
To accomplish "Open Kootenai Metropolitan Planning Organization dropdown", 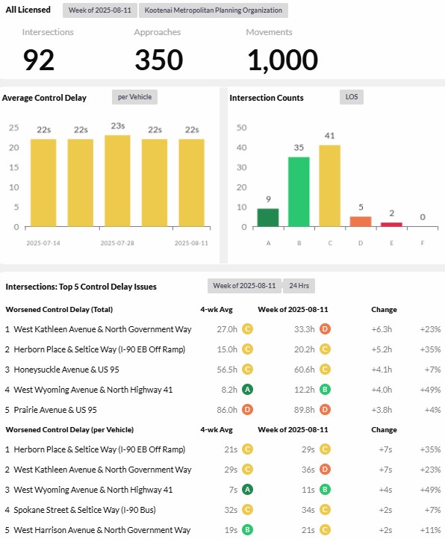I will tap(214, 10).
